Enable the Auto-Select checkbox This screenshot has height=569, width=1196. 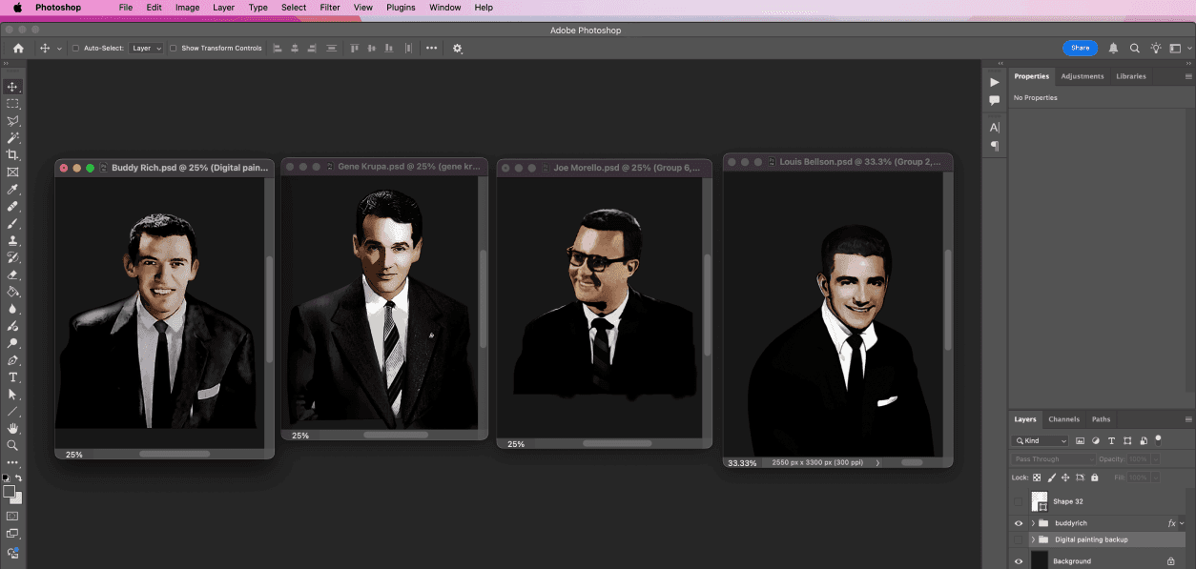(75, 48)
